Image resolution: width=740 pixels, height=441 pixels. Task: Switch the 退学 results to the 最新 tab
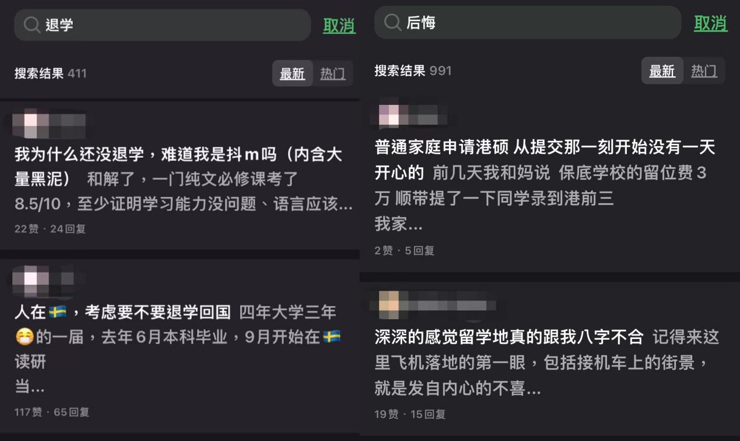pyautogui.click(x=292, y=73)
